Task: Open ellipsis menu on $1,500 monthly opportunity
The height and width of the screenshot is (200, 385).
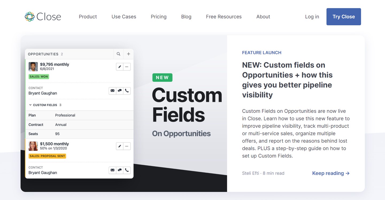Action: tap(127, 146)
